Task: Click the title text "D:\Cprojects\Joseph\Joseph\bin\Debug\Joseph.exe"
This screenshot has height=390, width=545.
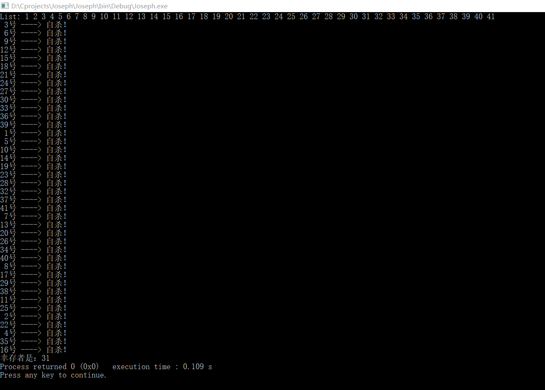Action: [x=89, y=6]
